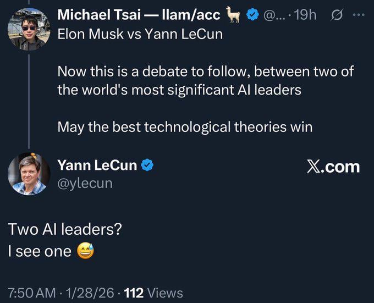Click the Michael Tsai — llam/acc name

click(139, 15)
